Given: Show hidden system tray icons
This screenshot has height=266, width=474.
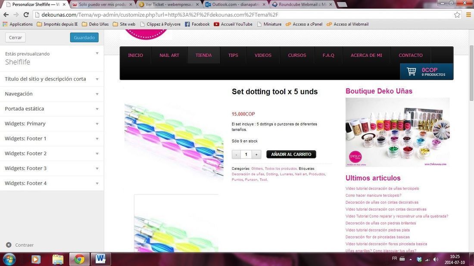Looking at the screenshot, I should click(411, 259).
